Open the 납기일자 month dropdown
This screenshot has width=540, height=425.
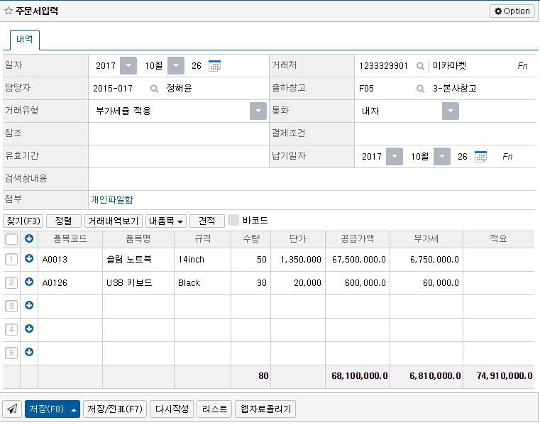coord(442,156)
